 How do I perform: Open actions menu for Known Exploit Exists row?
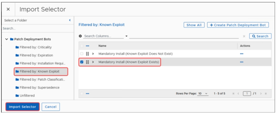[x=242, y=62]
